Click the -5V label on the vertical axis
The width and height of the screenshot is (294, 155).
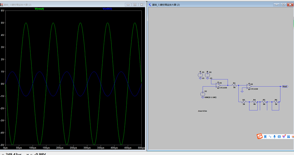pos(2,145)
